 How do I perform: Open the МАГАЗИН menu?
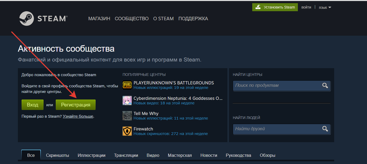pos(99,19)
